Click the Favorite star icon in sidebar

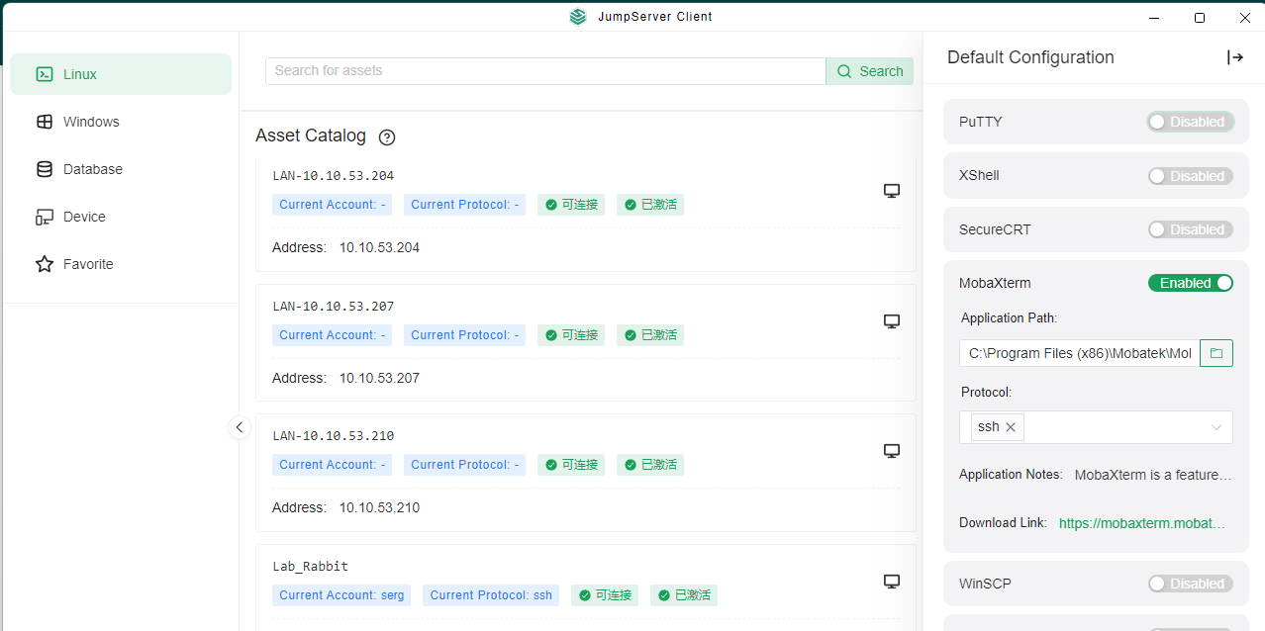click(45, 264)
